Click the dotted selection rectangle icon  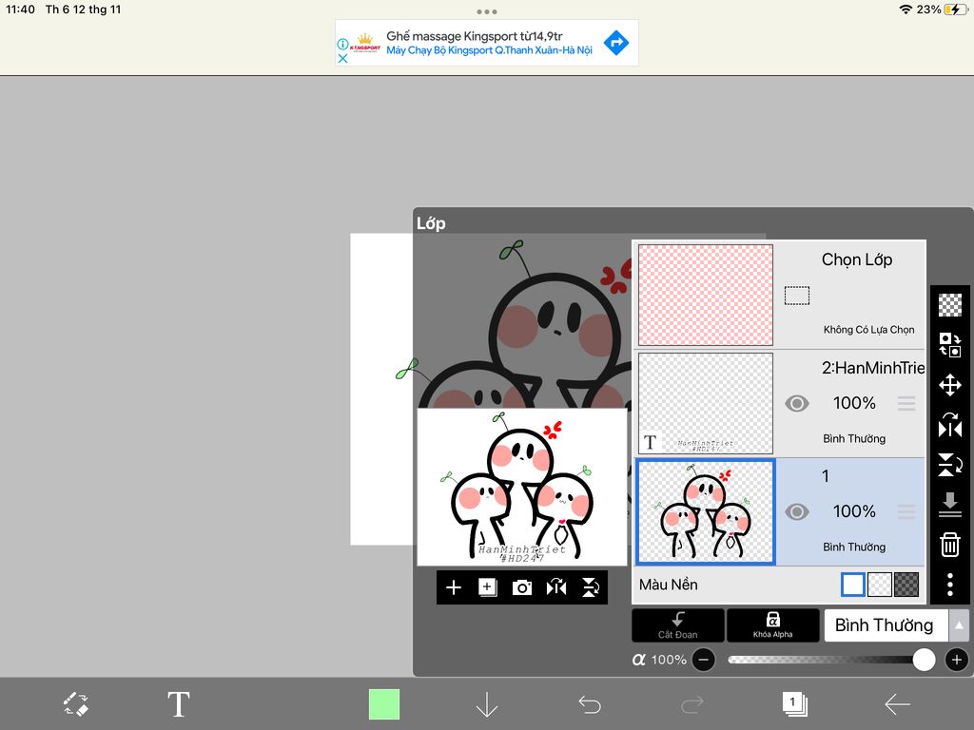click(797, 296)
